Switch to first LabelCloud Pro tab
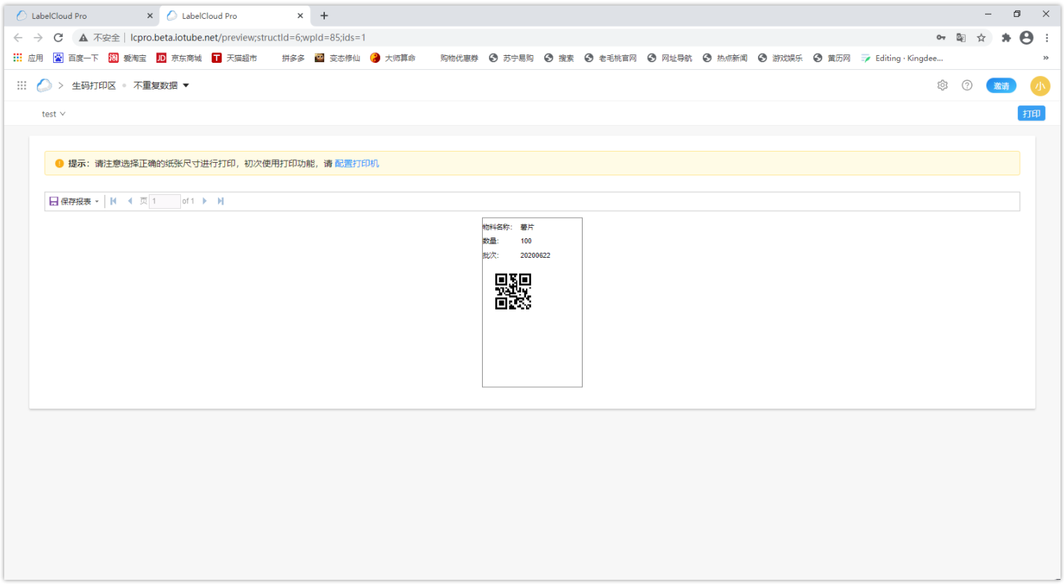 pos(84,15)
